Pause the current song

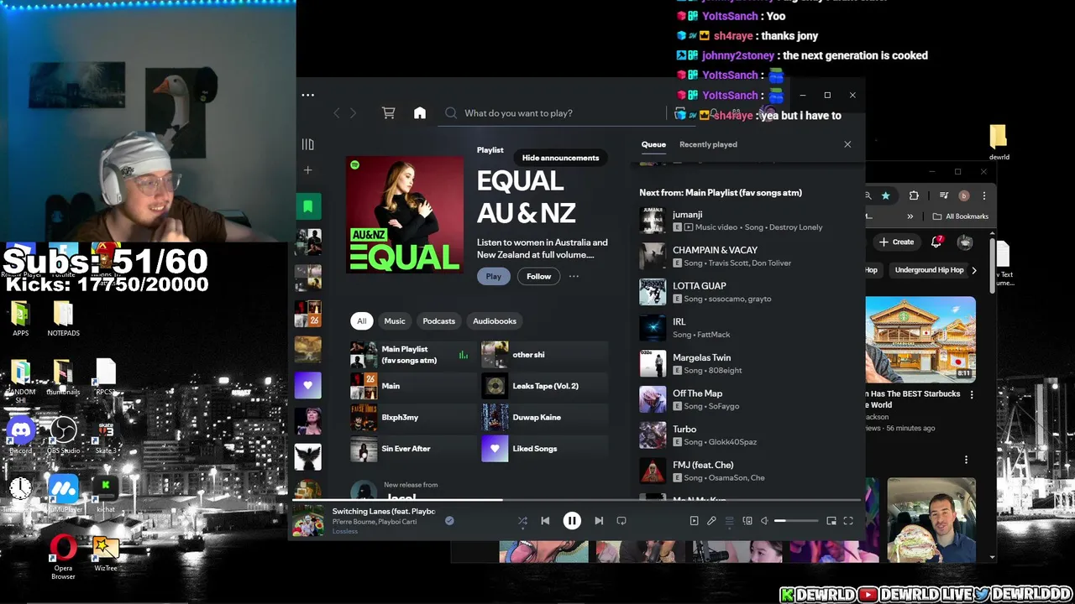click(x=572, y=521)
